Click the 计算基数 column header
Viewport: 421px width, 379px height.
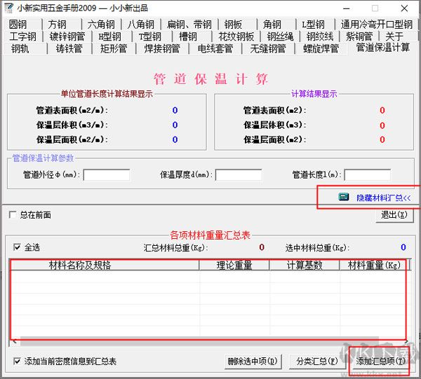(305, 265)
